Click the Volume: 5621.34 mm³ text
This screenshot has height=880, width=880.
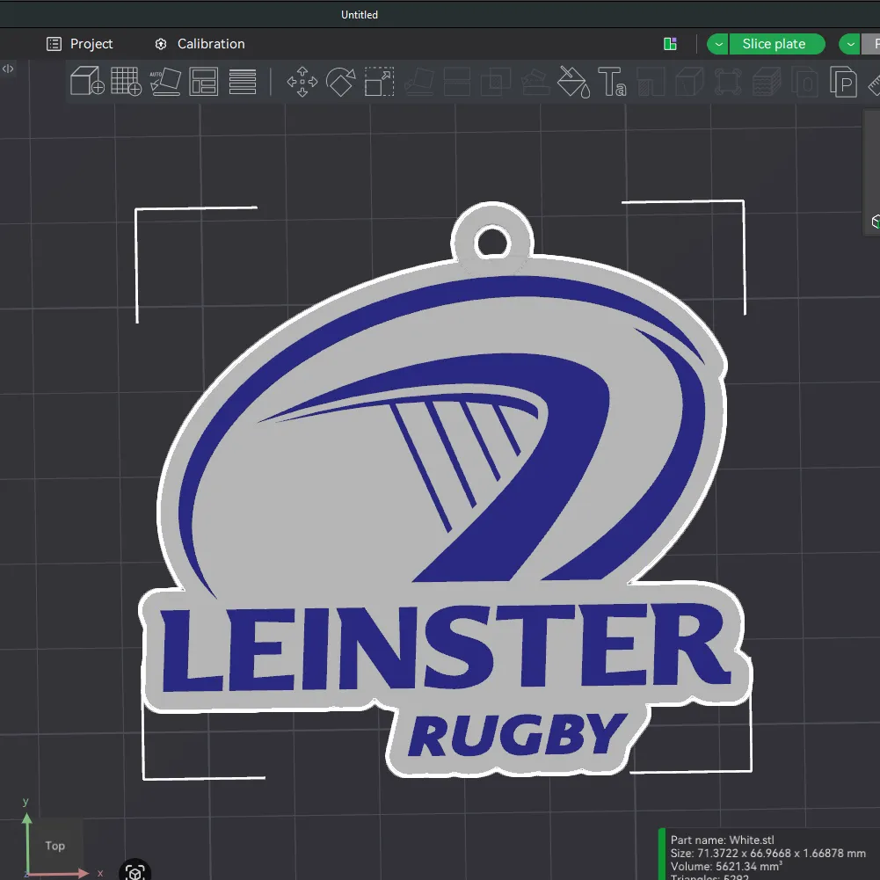[x=726, y=866]
